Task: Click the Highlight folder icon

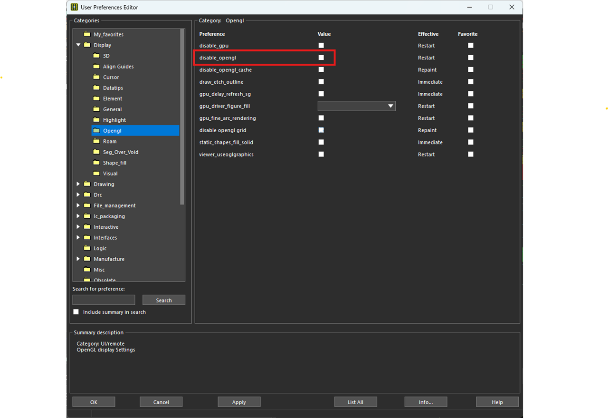Action: [96, 120]
